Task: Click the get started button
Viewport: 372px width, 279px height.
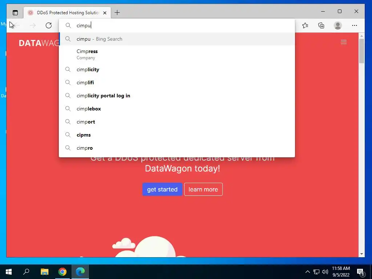Action: pos(162,189)
